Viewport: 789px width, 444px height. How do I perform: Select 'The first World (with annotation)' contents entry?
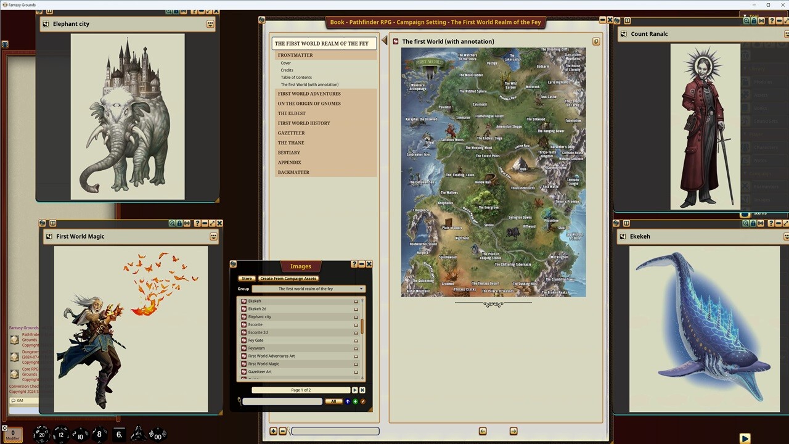pyautogui.click(x=309, y=84)
